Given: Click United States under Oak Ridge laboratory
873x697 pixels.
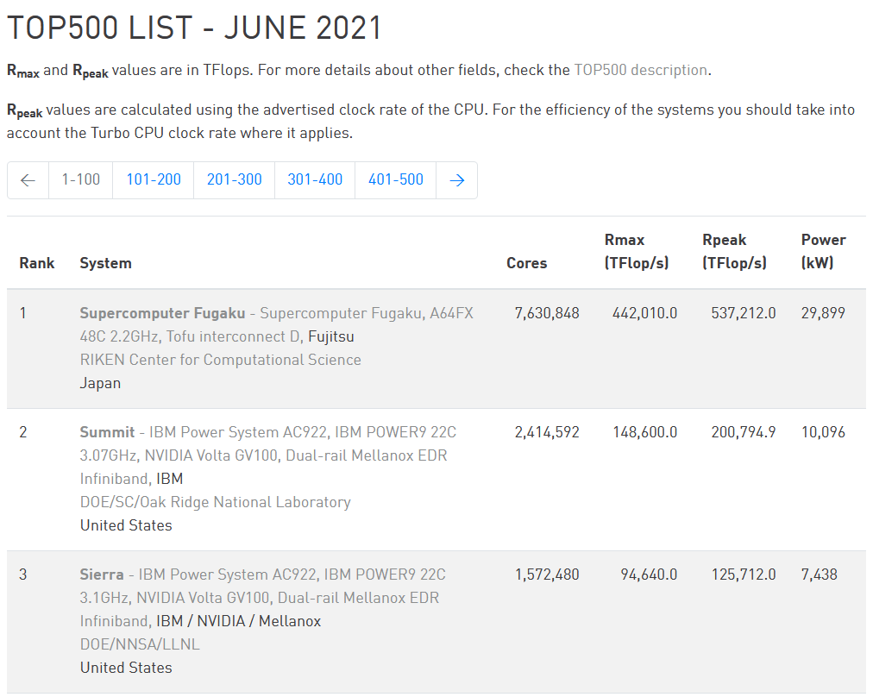Looking at the screenshot, I should pyautogui.click(x=126, y=525).
